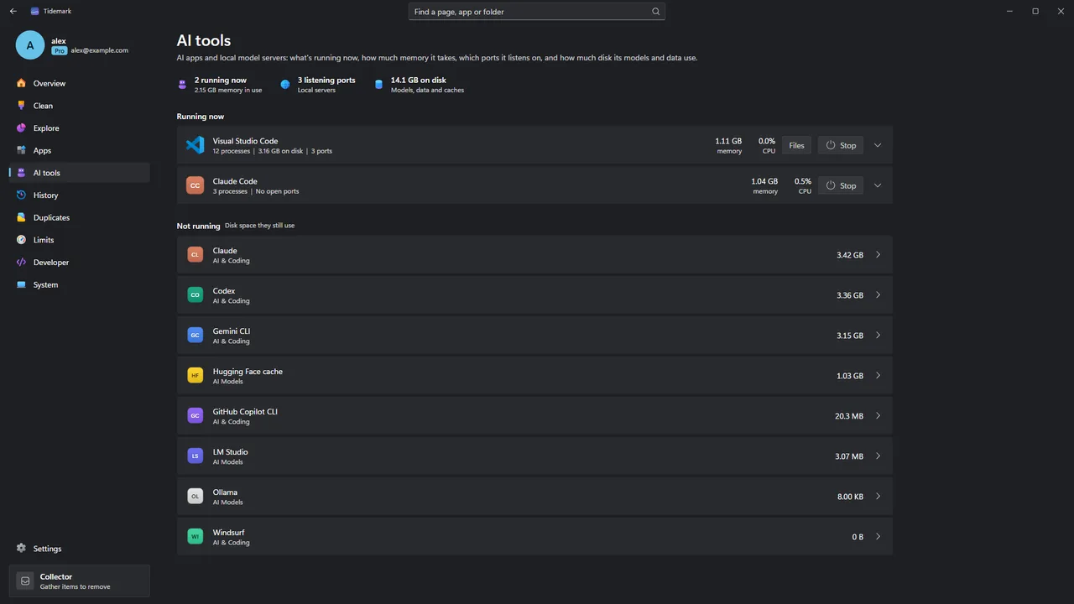Screen dimensions: 1074x604
Task: Click the disk usage database icon
Action: click(378, 85)
